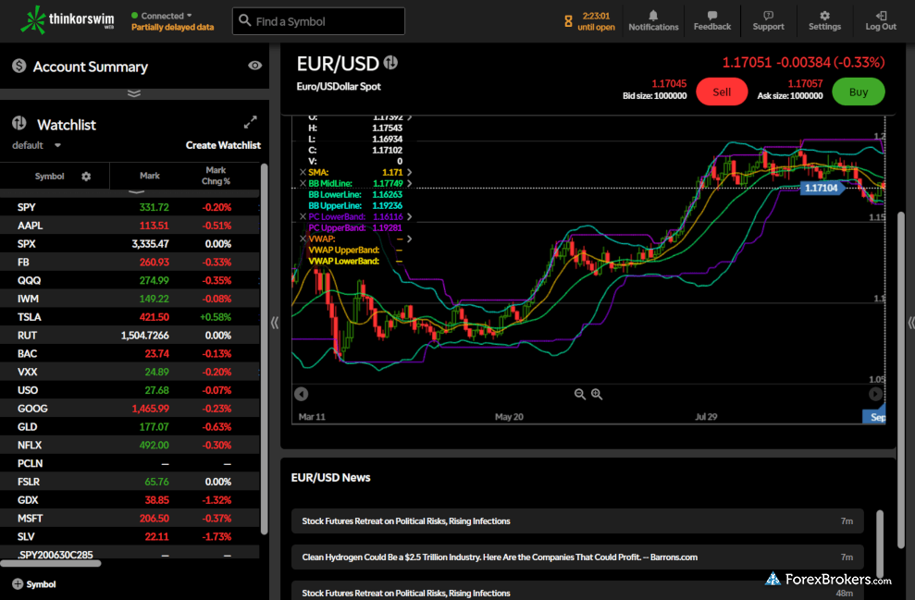Expand PC LowerBand study options arrow
915x600 pixels.
click(x=410, y=216)
